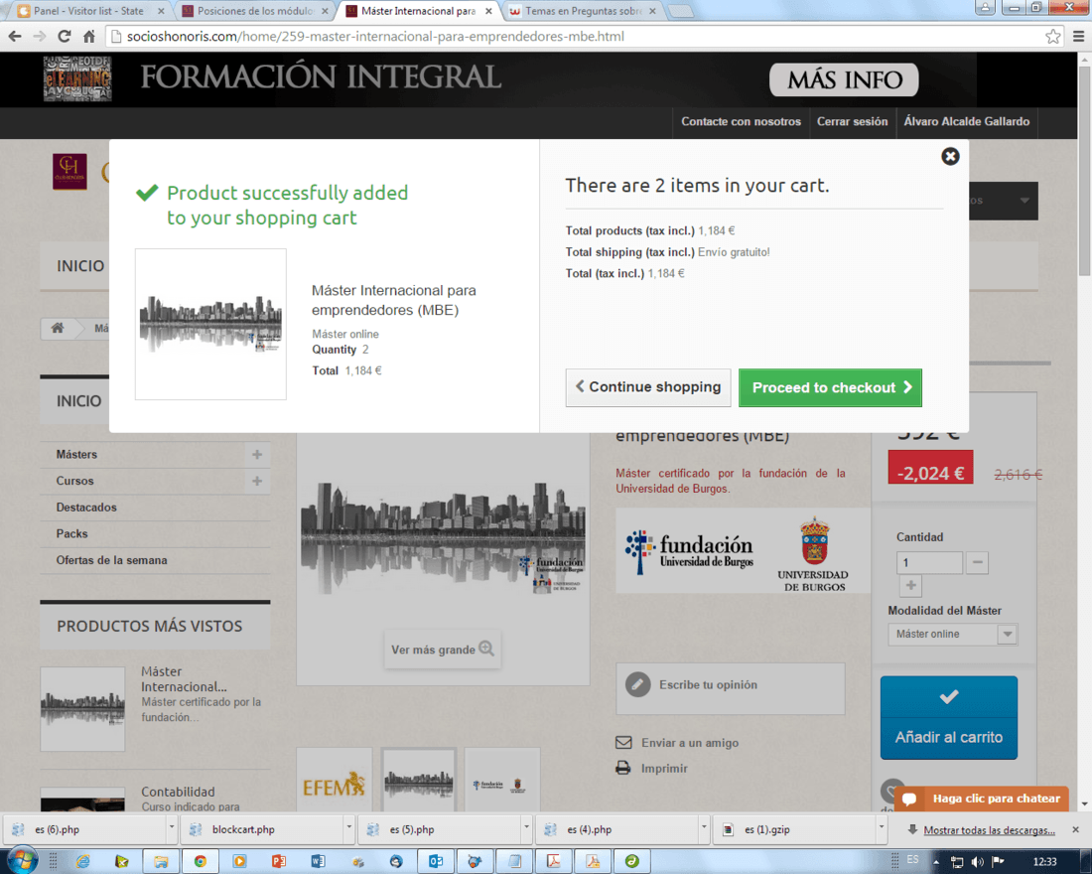Screen dimensions: 1092x874
Task: Click Cerrar sesión link
Action: [852, 121]
